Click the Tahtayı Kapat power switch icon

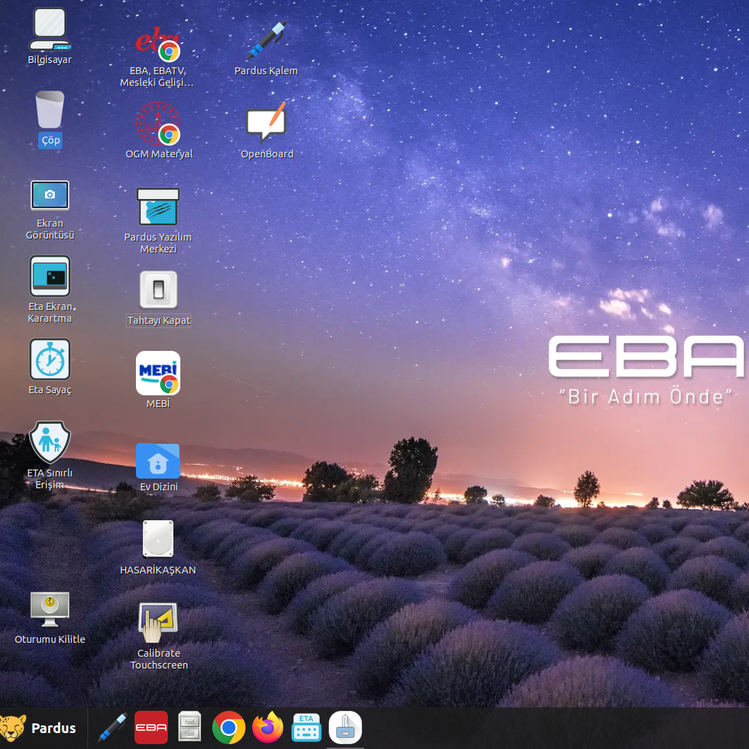[x=158, y=290]
